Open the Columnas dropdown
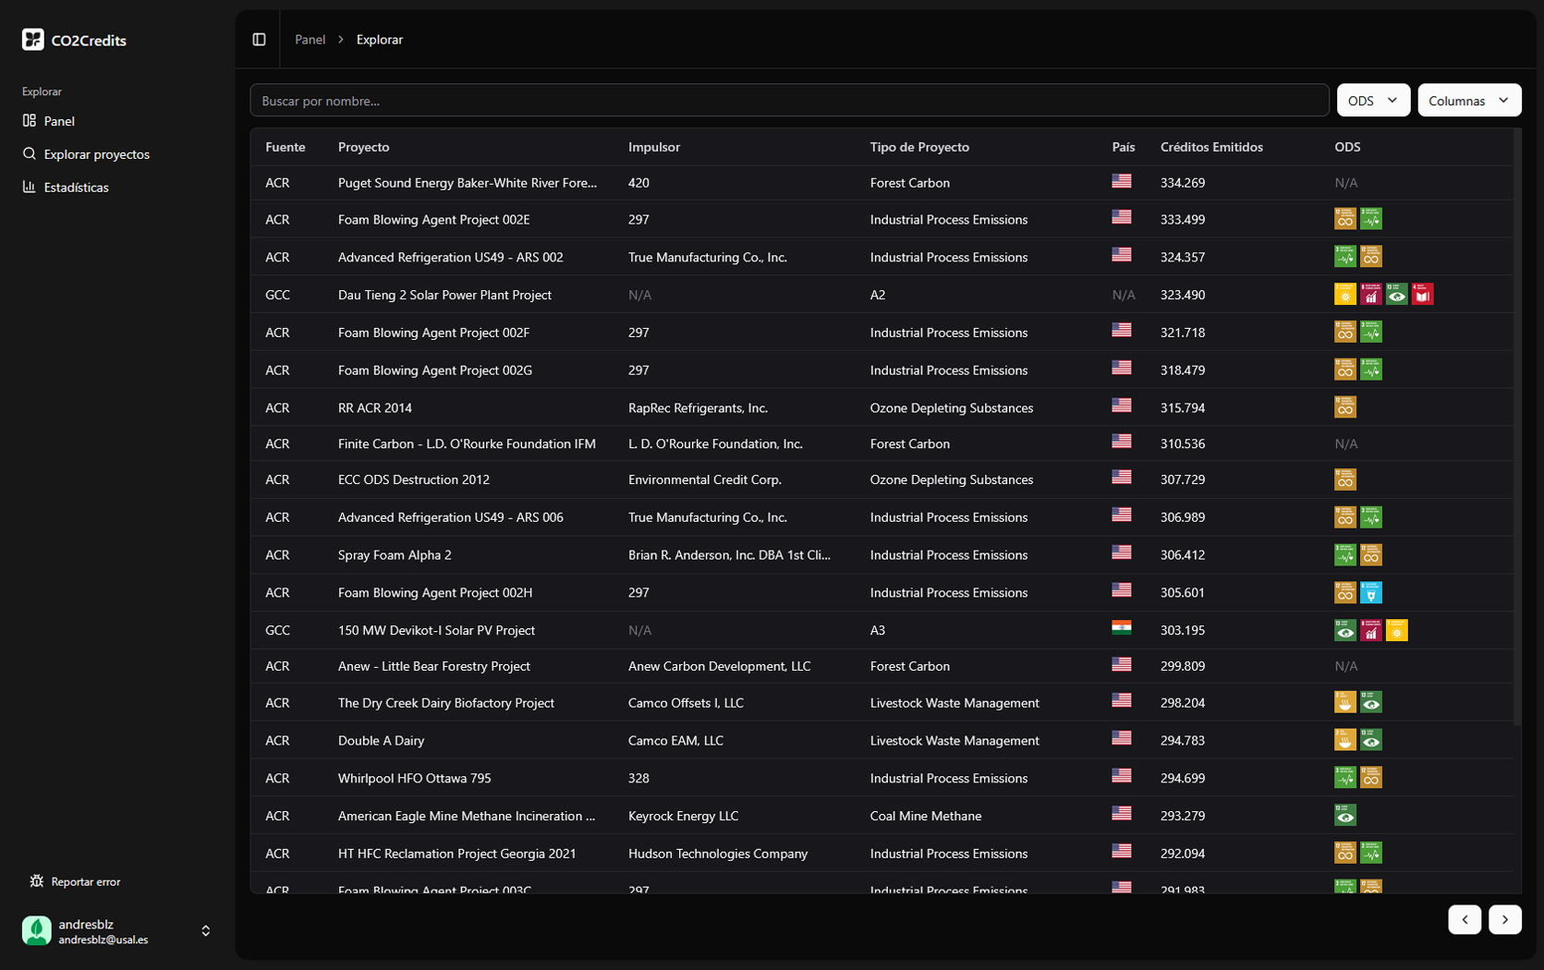This screenshot has width=1544, height=970. point(1469,101)
